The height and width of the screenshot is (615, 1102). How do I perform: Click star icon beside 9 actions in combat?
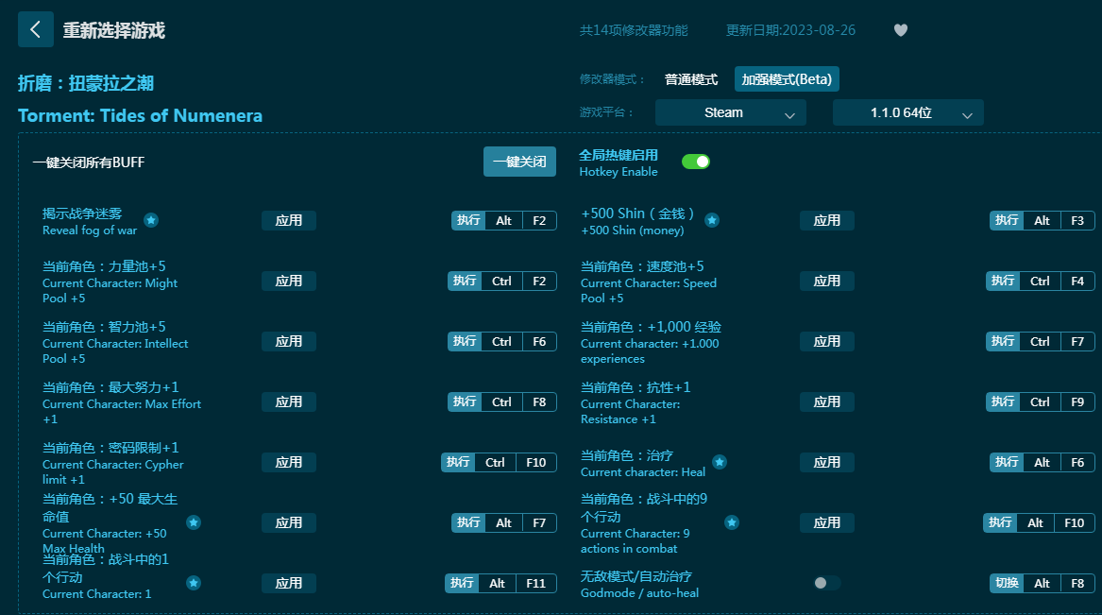(x=732, y=523)
